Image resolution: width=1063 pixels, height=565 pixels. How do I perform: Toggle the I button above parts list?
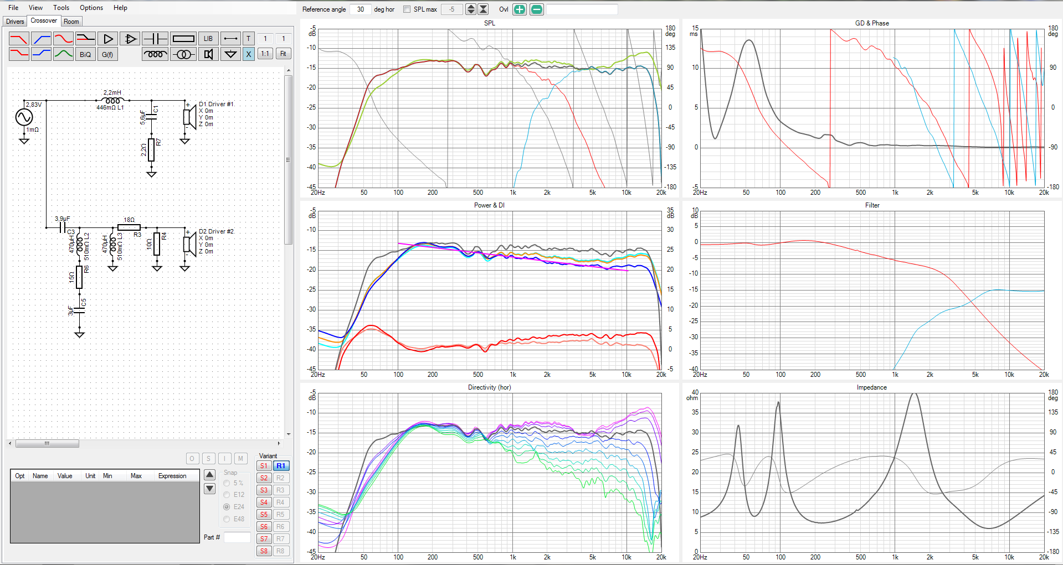(224, 459)
